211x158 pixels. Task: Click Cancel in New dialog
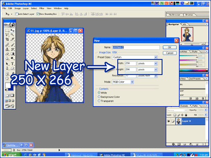tap(170, 53)
